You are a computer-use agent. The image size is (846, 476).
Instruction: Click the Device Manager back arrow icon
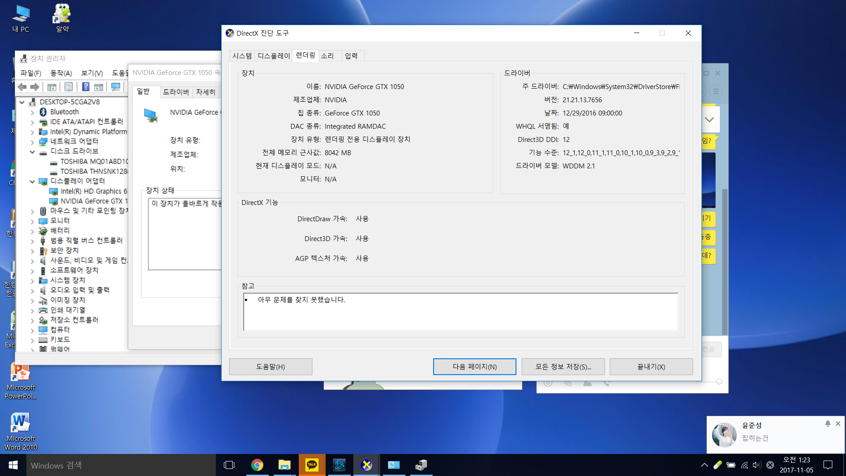22,87
